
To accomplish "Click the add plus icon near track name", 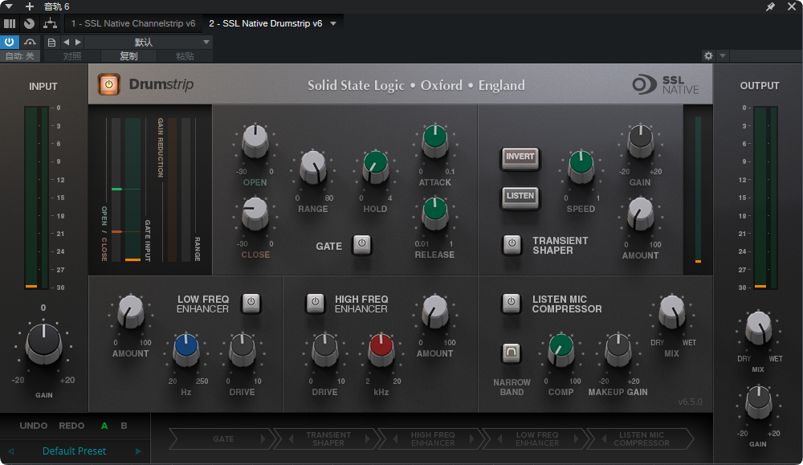I will click(30, 6).
